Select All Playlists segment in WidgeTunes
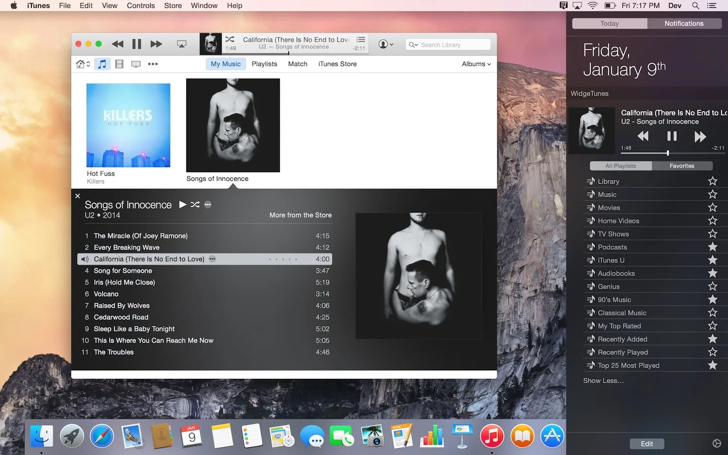Image resolution: width=728 pixels, height=455 pixels. pyautogui.click(x=621, y=166)
